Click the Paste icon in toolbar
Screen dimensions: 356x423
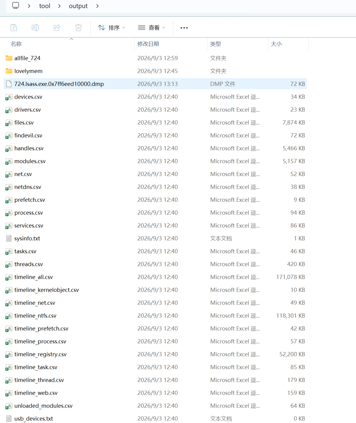(x=14, y=28)
